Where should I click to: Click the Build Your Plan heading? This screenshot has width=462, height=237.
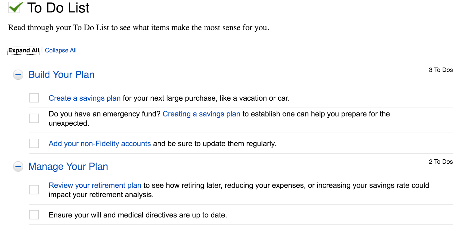62,75
